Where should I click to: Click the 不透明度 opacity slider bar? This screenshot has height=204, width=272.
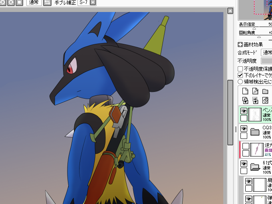click(266, 61)
